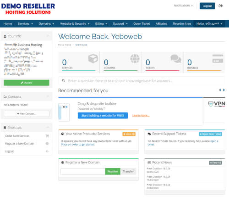This screenshot has height=202, width=229.
Task: Click the Learn more link
Action: (141, 115)
